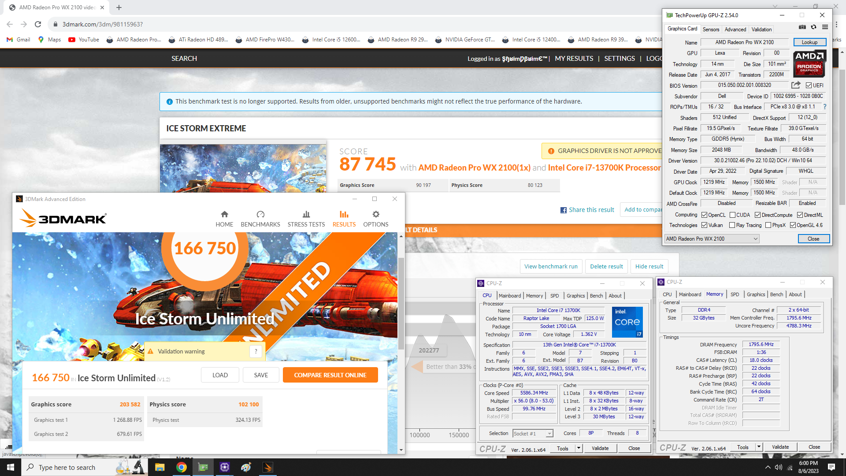Open the Bench tab in left CPU-Z

pyautogui.click(x=596, y=296)
